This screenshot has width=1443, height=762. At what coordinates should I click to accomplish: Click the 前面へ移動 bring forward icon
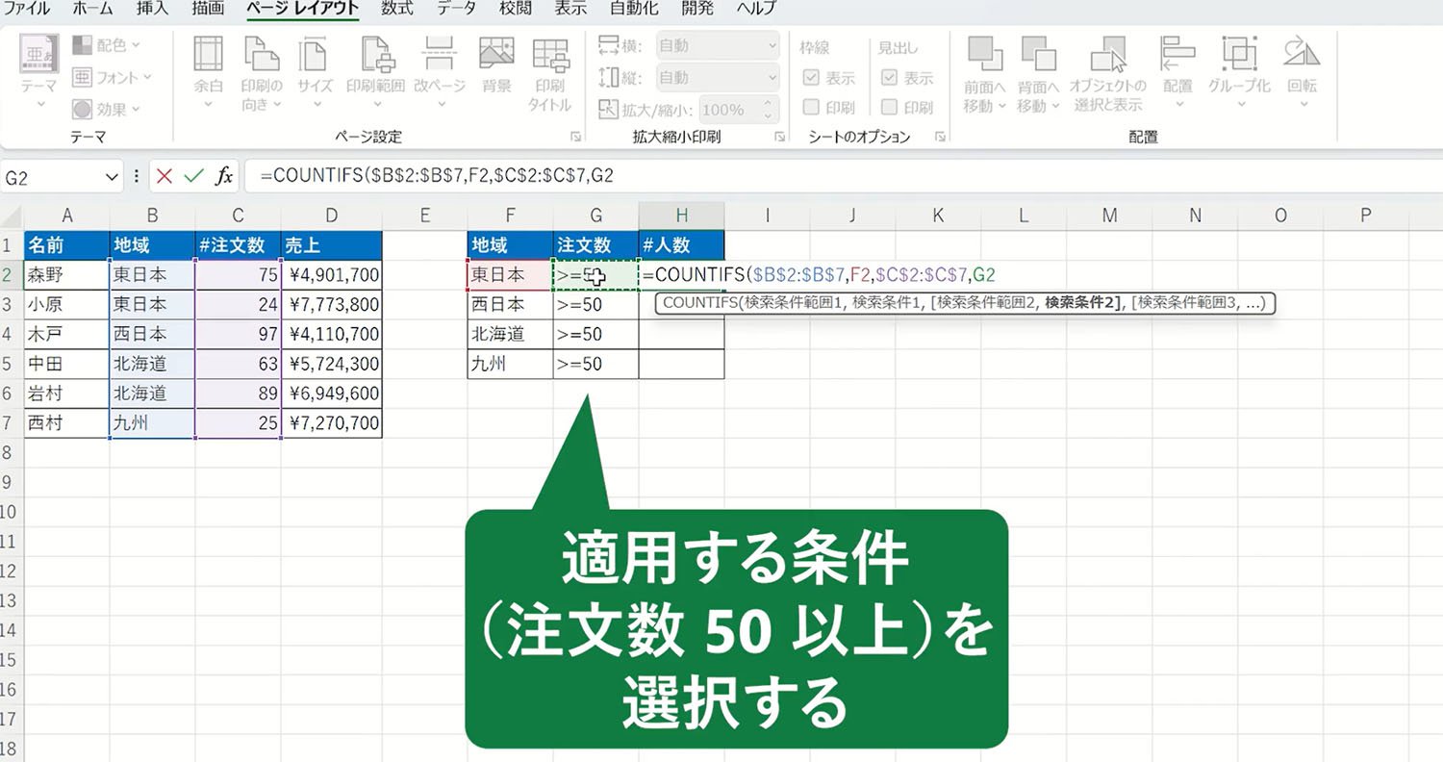point(983,55)
